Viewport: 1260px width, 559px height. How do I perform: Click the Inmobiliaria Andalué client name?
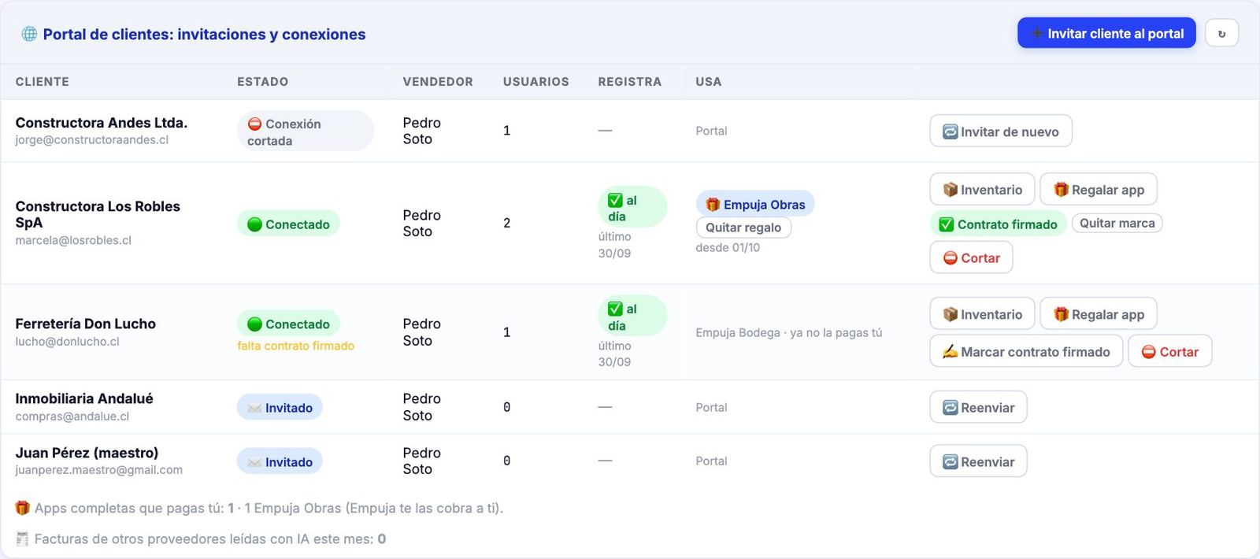(x=84, y=398)
